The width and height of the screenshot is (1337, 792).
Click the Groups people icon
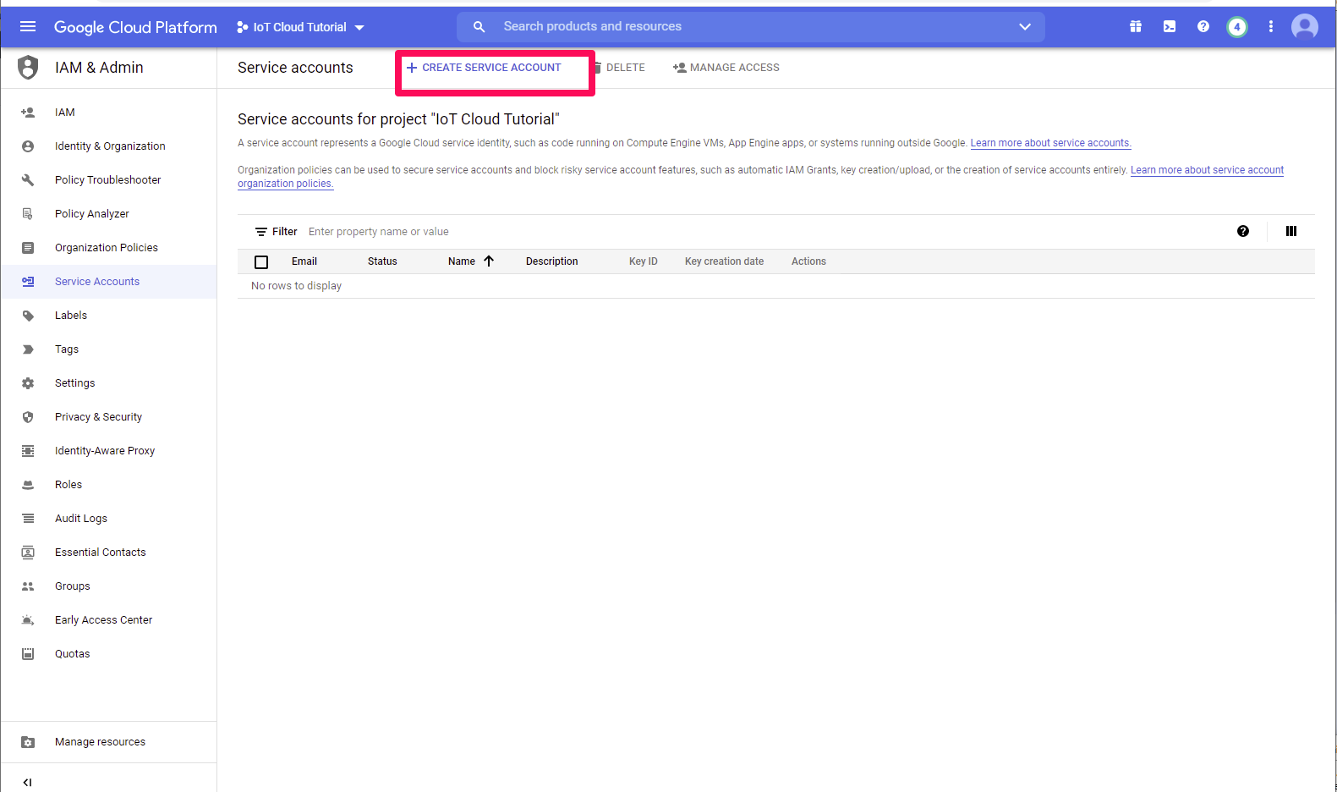pos(28,586)
